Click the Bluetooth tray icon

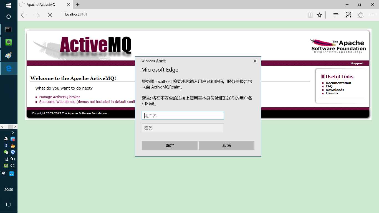(6, 146)
